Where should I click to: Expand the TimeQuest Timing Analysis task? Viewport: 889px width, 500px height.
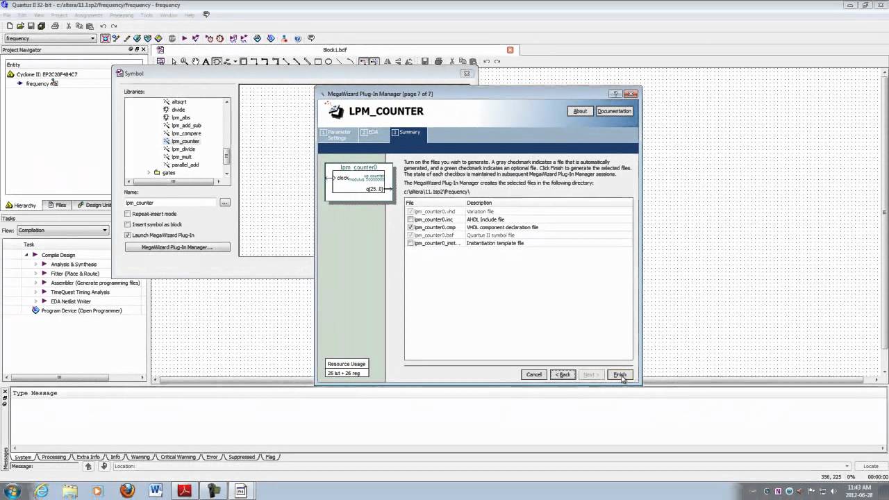36,292
